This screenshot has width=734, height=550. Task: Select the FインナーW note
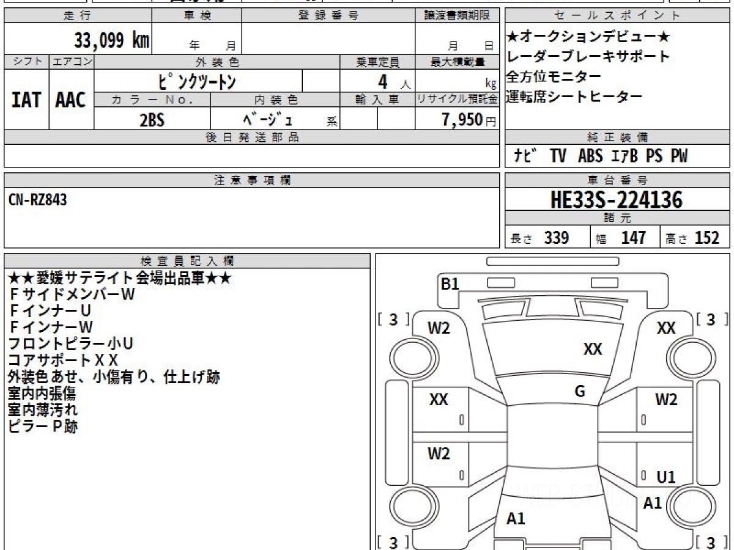point(51,327)
